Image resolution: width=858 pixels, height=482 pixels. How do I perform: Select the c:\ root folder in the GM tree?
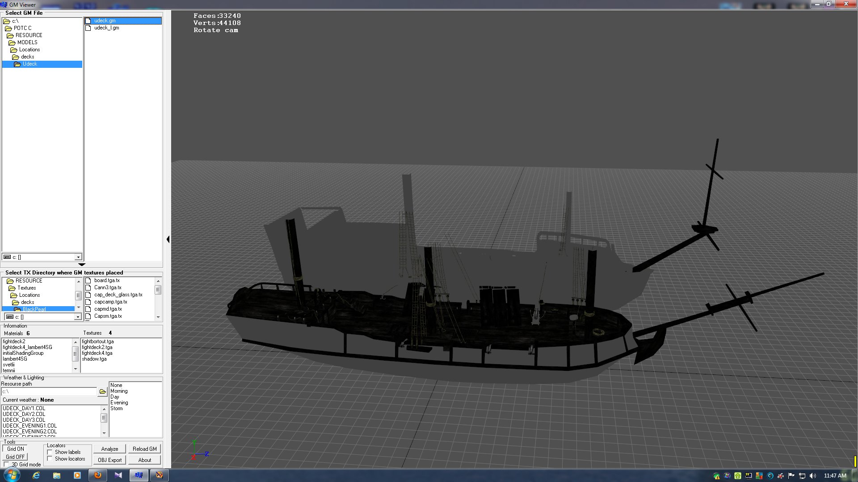pyautogui.click(x=15, y=21)
